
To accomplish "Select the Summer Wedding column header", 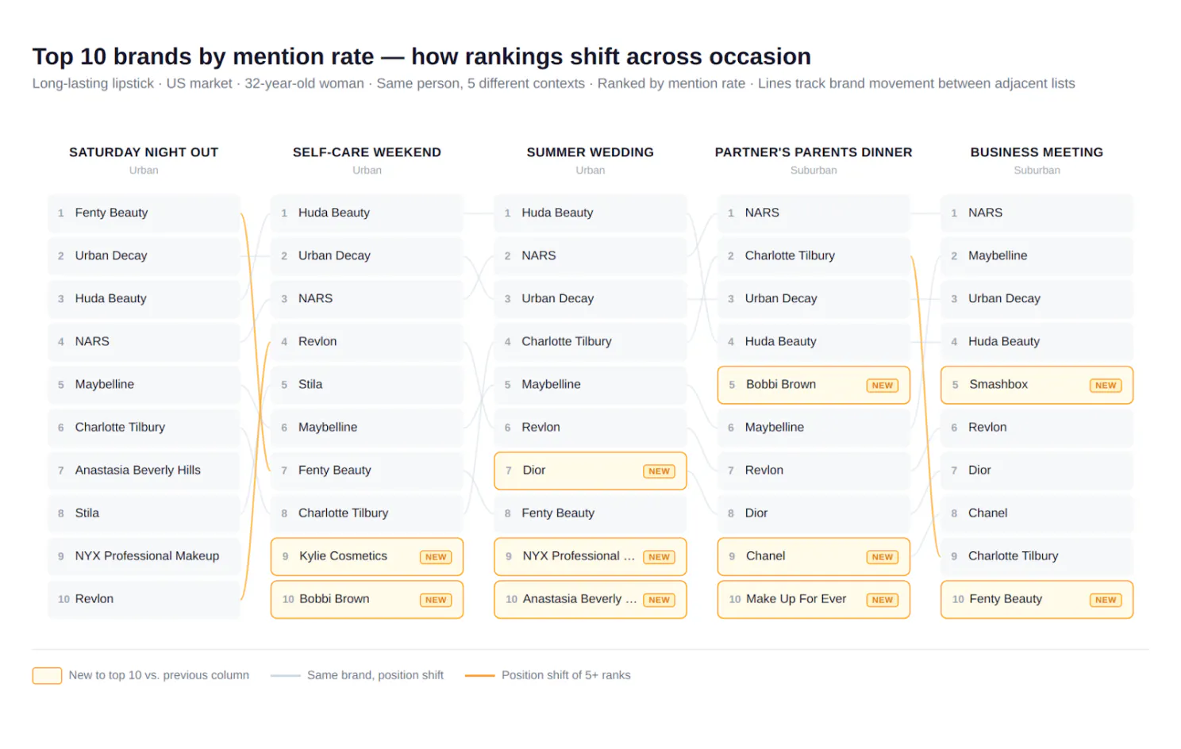I will pos(590,152).
